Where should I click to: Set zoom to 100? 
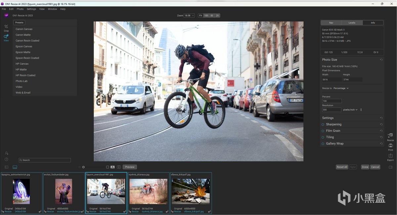click(206, 16)
